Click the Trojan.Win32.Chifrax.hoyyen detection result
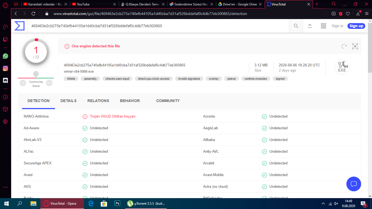 pyautogui.click(x=113, y=116)
